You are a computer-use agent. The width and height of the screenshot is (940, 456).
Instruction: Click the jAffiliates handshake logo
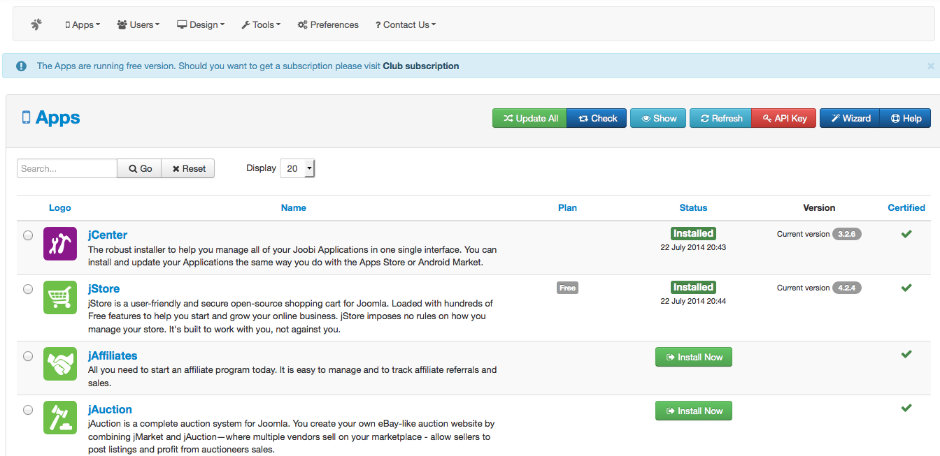click(60, 364)
